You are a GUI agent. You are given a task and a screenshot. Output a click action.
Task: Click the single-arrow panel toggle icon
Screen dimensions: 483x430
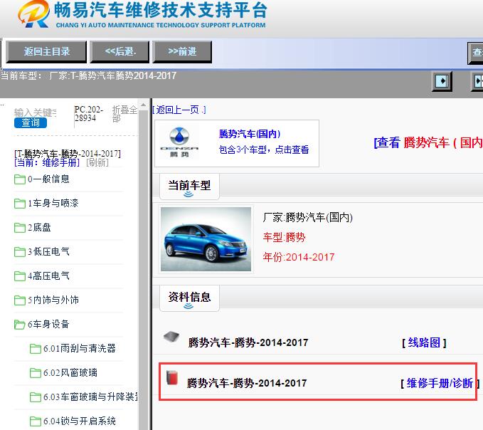coord(442,81)
